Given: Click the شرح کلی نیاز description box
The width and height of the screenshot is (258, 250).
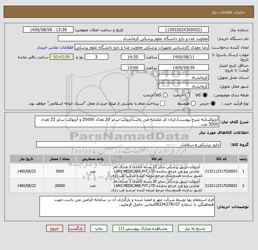Looking at the screenshot, I should coord(127,121).
